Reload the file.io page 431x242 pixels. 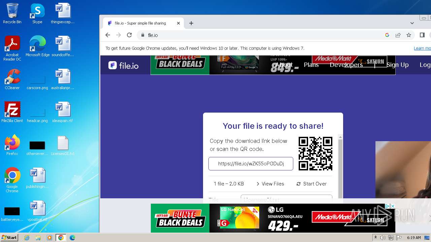click(x=129, y=35)
